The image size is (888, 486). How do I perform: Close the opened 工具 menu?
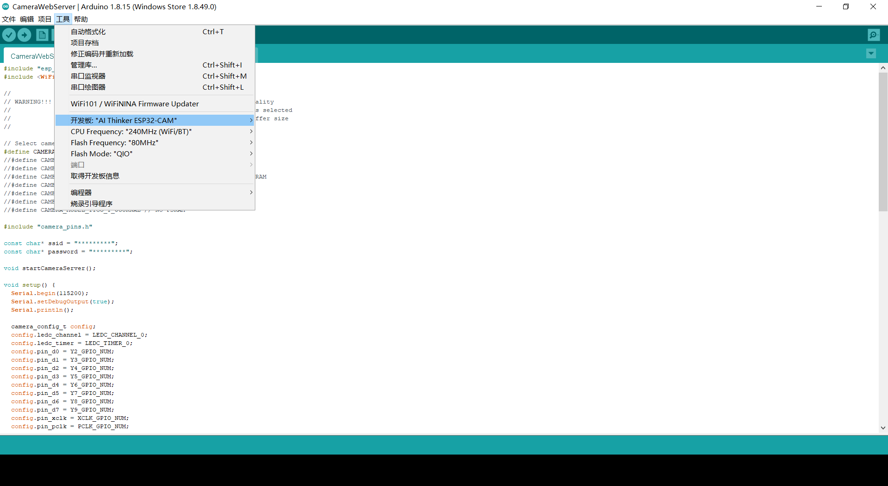click(63, 19)
